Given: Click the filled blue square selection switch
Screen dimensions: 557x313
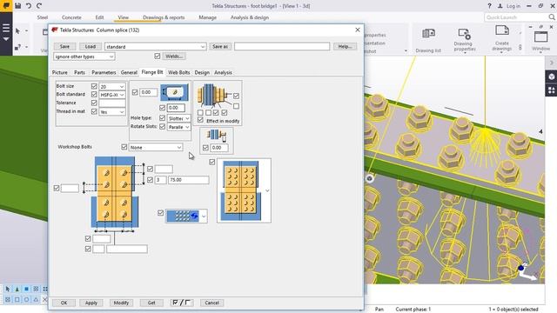Looking at the screenshot, I should click(x=26, y=290).
